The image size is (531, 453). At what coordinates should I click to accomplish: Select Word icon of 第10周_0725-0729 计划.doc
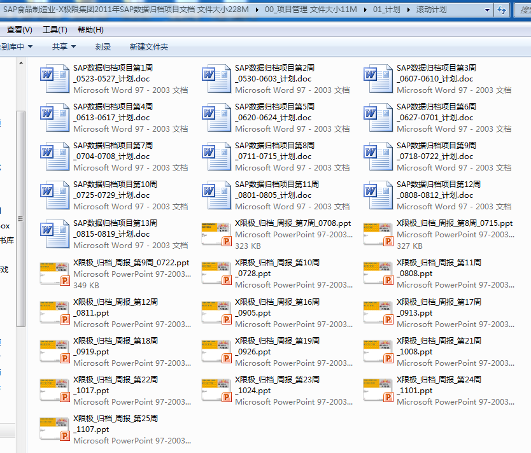coord(54,195)
